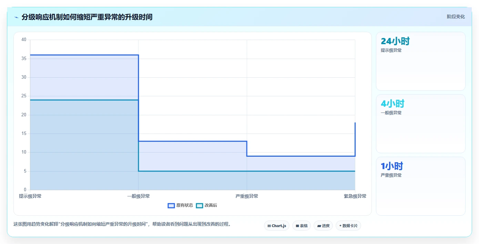The height and width of the screenshot is (244, 479).
Task: Open the 24小时 提示级异常 card
Action: (420, 61)
